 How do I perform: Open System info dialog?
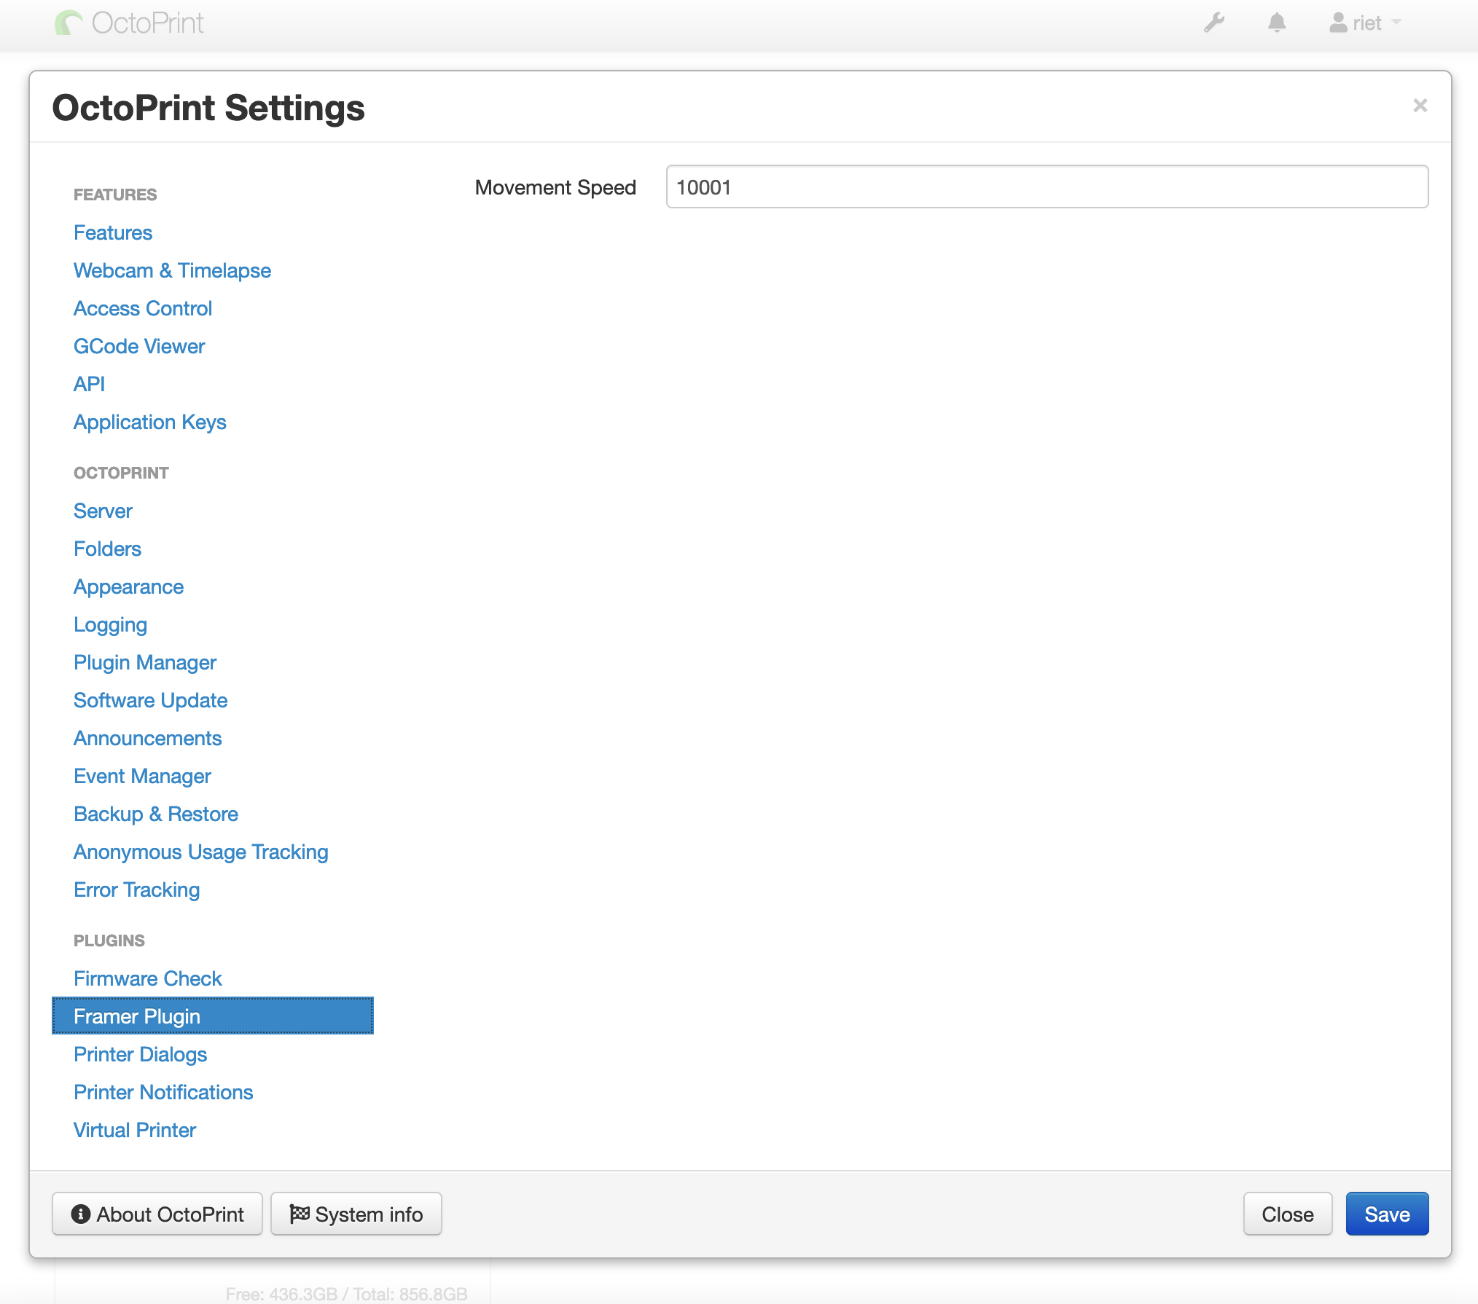[x=356, y=1214]
